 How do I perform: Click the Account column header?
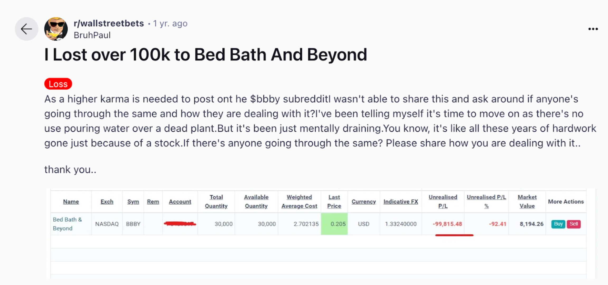coord(180,202)
